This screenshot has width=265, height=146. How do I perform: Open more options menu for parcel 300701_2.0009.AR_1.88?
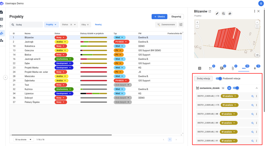tap(256, 114)
